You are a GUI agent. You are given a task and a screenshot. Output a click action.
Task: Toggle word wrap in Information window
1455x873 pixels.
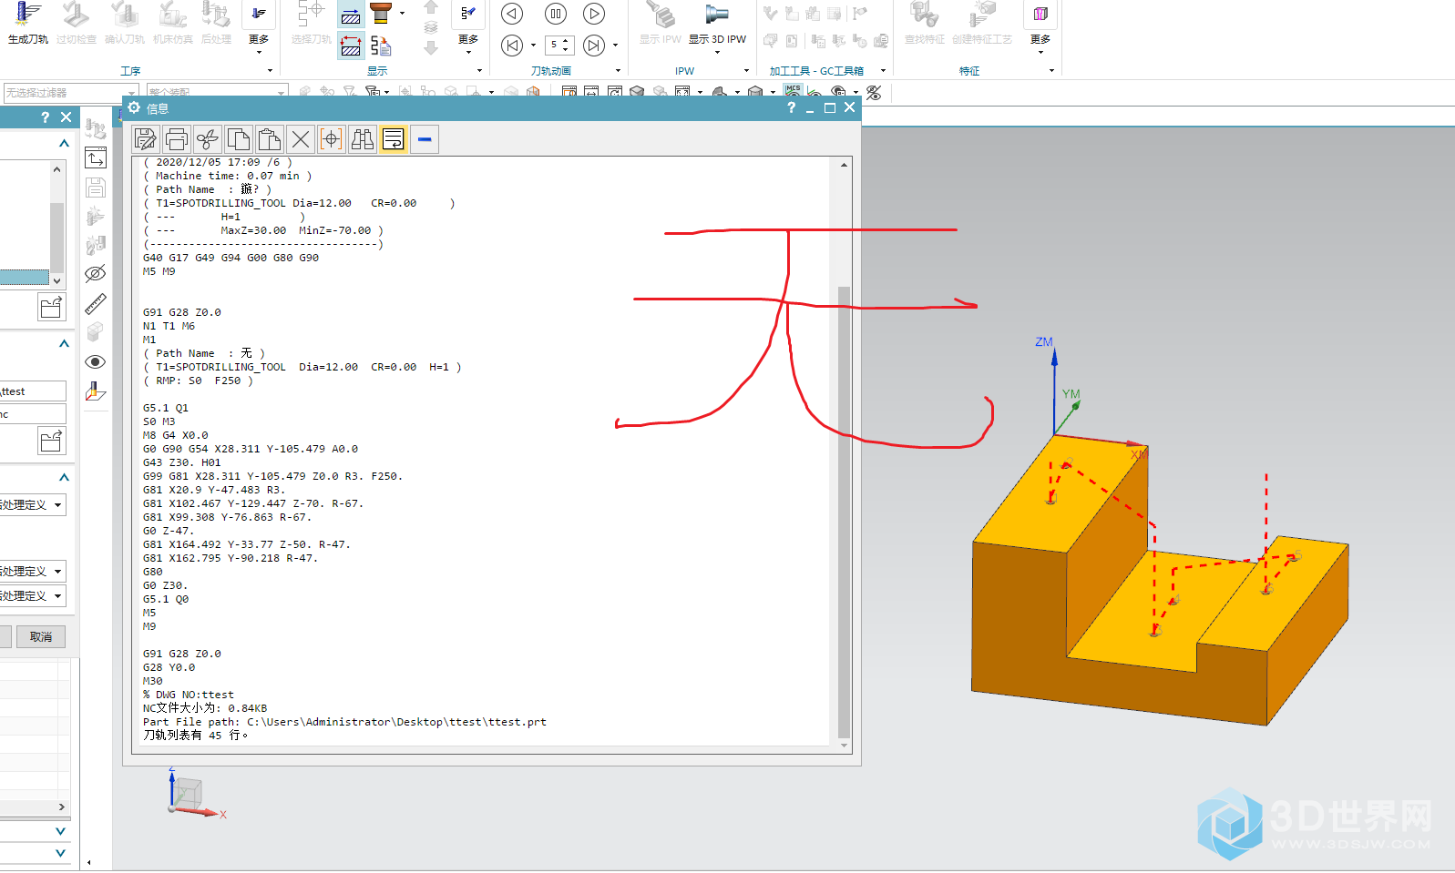coord(394,139)
